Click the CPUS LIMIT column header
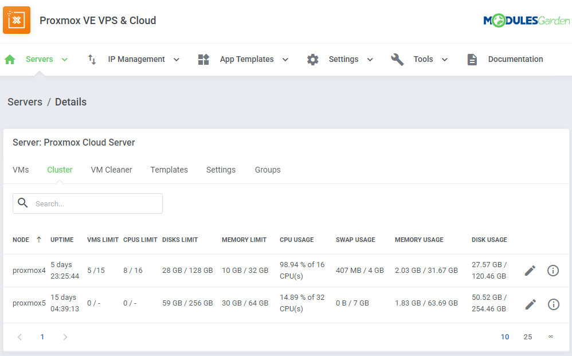 point(140,240)
